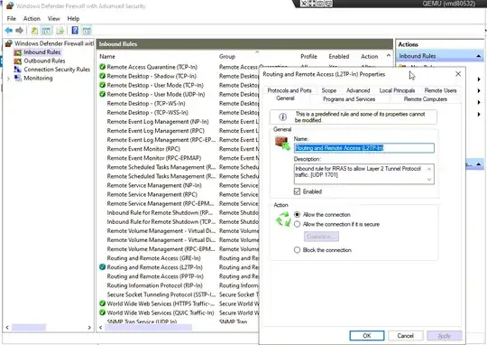Select Allow the connection if it is secure
The width and height of the screenshot is (487, 345).
[x=298, y=224]
